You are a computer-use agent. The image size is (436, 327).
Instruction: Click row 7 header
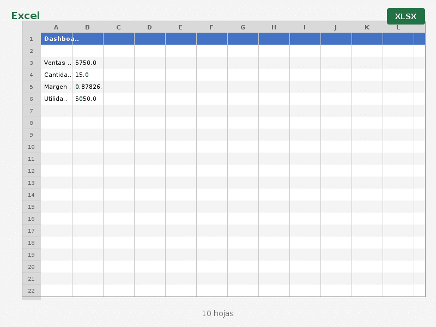31,111
